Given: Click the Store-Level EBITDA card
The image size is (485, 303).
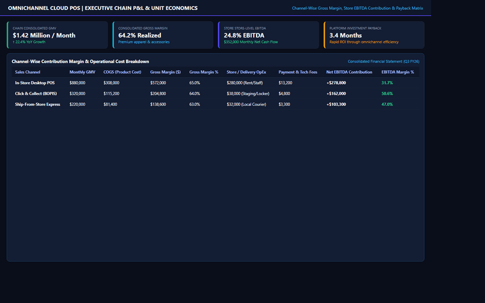Looking at the screenshot, I should coord(268,35).
